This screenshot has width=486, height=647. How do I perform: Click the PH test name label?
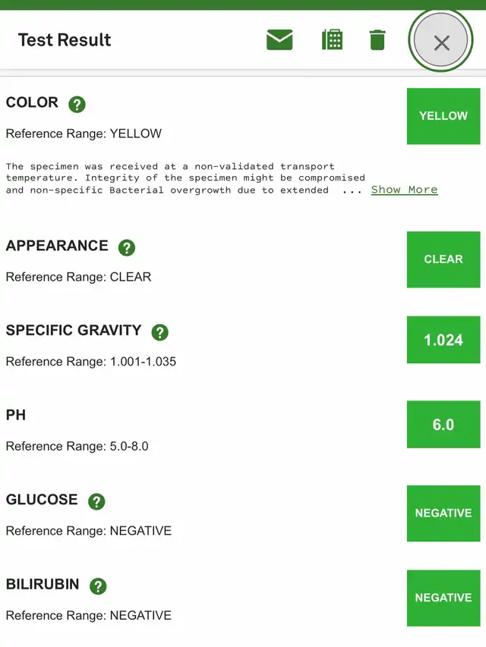point(16,415)
